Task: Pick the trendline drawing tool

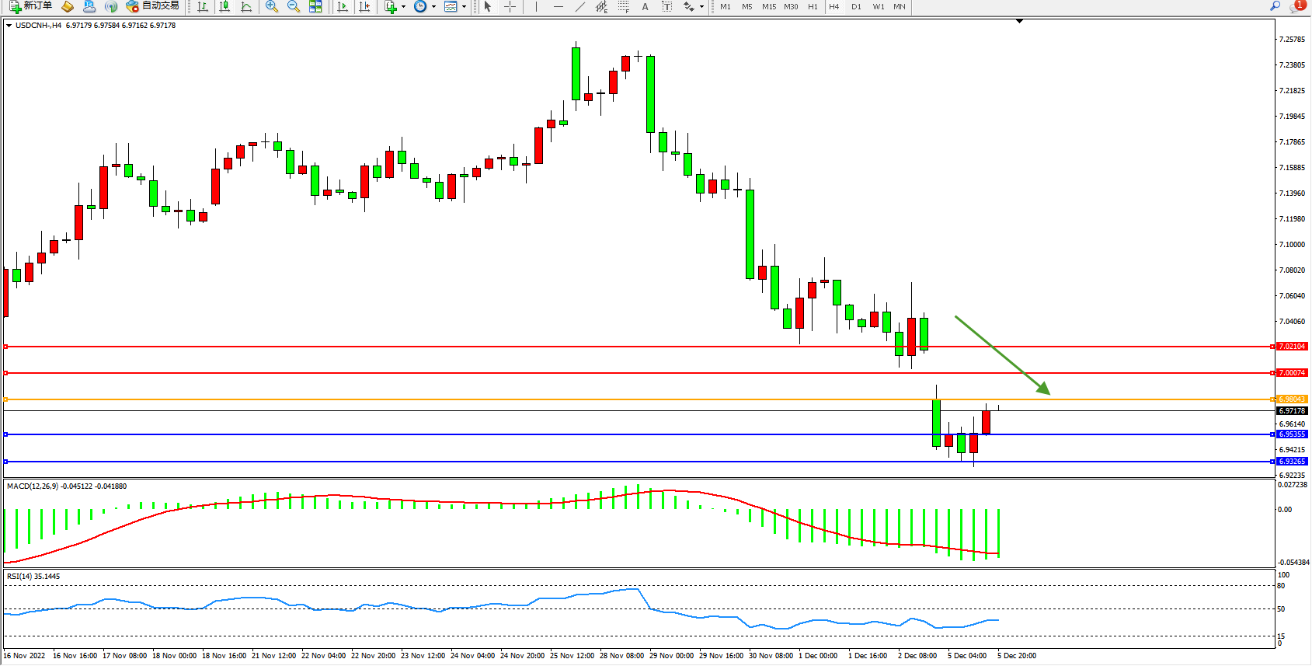Action: pos(579,6)
